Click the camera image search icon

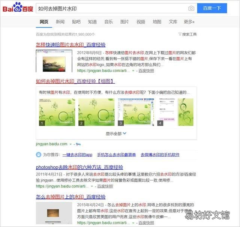[191, 8]
